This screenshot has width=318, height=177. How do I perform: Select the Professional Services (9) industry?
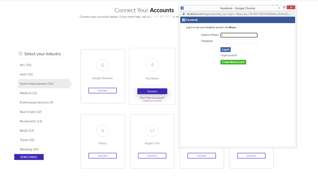pyautogui.click(x=37, y=102)
